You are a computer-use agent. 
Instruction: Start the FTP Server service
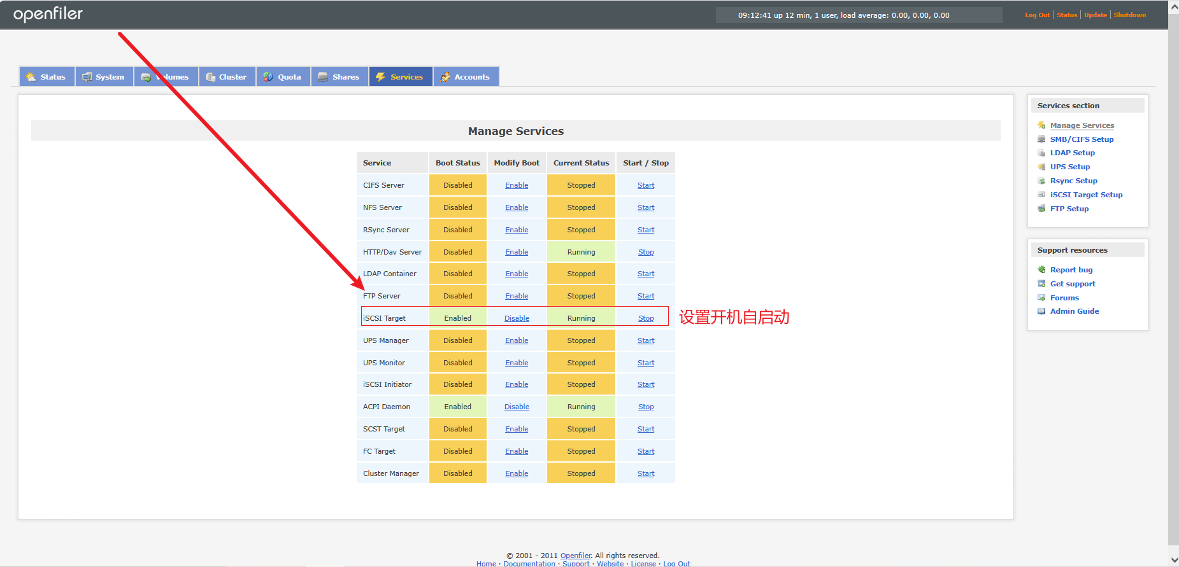(x=646, y=296)
